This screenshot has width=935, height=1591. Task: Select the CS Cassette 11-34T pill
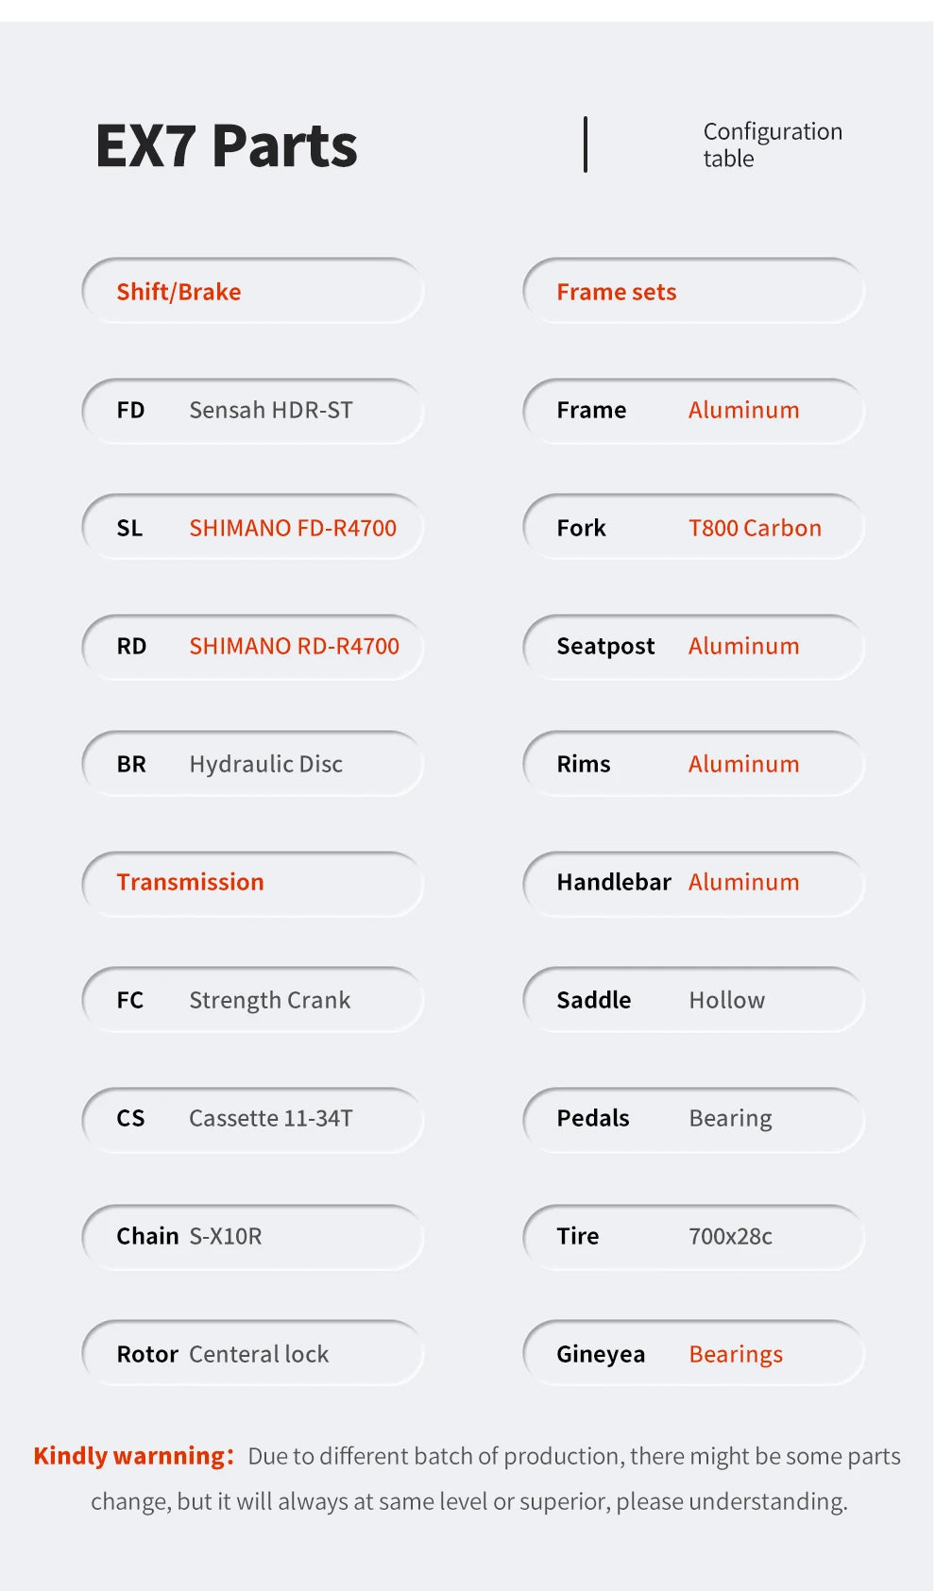(x=252, y=1118)
